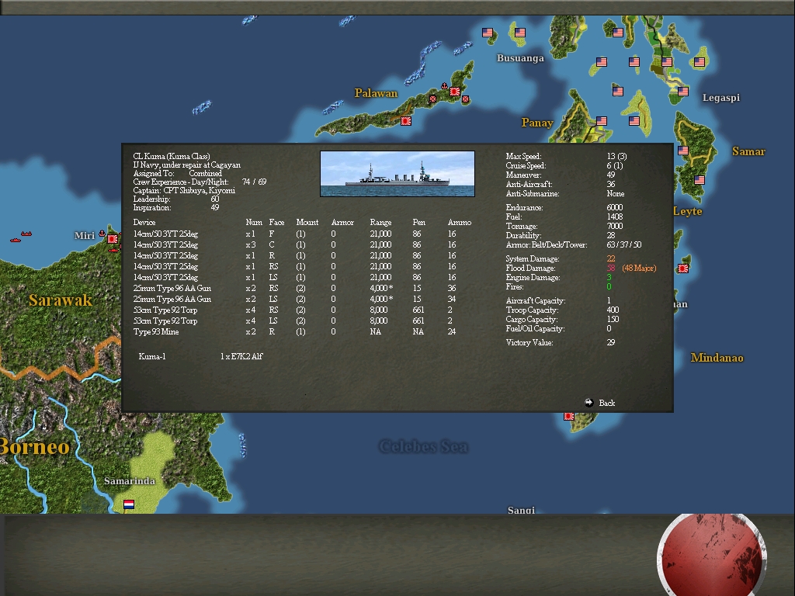The width and height of the screenshot is (795, 596).
Task: Click Captain CPT Shibuya, Kiyomi line
Action: 184,191
